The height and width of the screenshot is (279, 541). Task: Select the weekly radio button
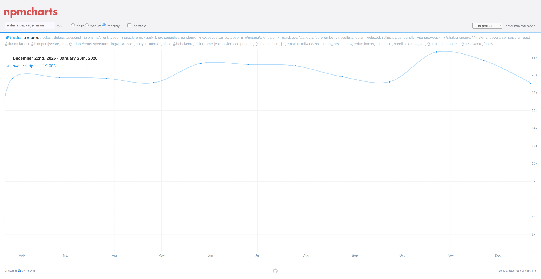[87, 25]
